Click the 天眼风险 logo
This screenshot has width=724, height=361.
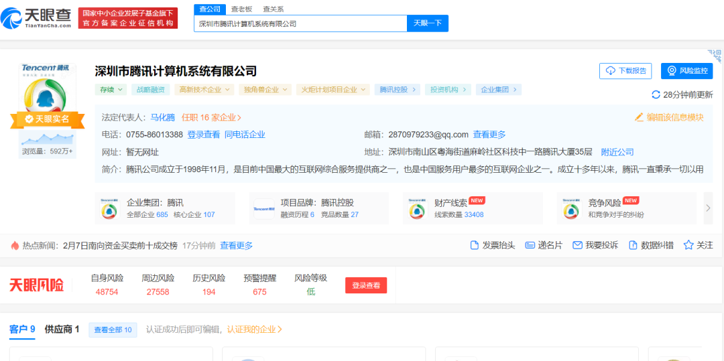pos(36,285)
